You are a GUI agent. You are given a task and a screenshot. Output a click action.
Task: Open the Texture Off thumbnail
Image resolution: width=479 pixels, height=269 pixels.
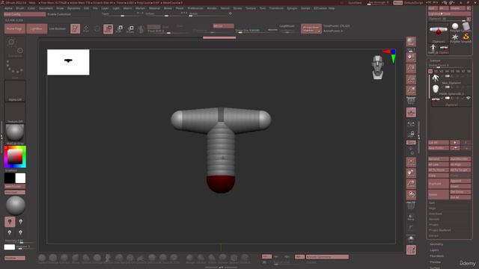[x=15, y=113]
